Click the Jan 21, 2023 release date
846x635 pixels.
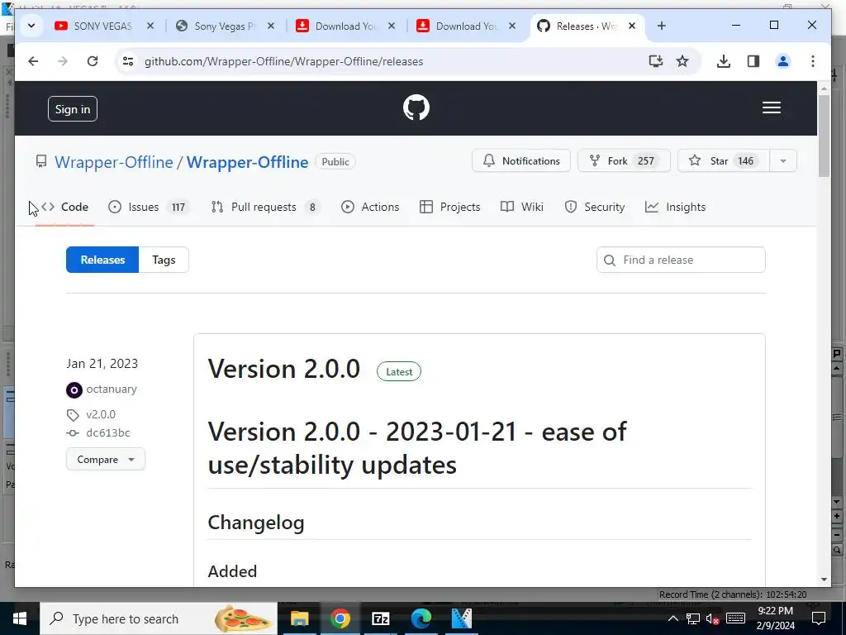102,364
